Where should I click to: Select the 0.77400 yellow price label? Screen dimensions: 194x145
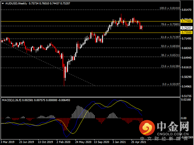click(186, 21)
